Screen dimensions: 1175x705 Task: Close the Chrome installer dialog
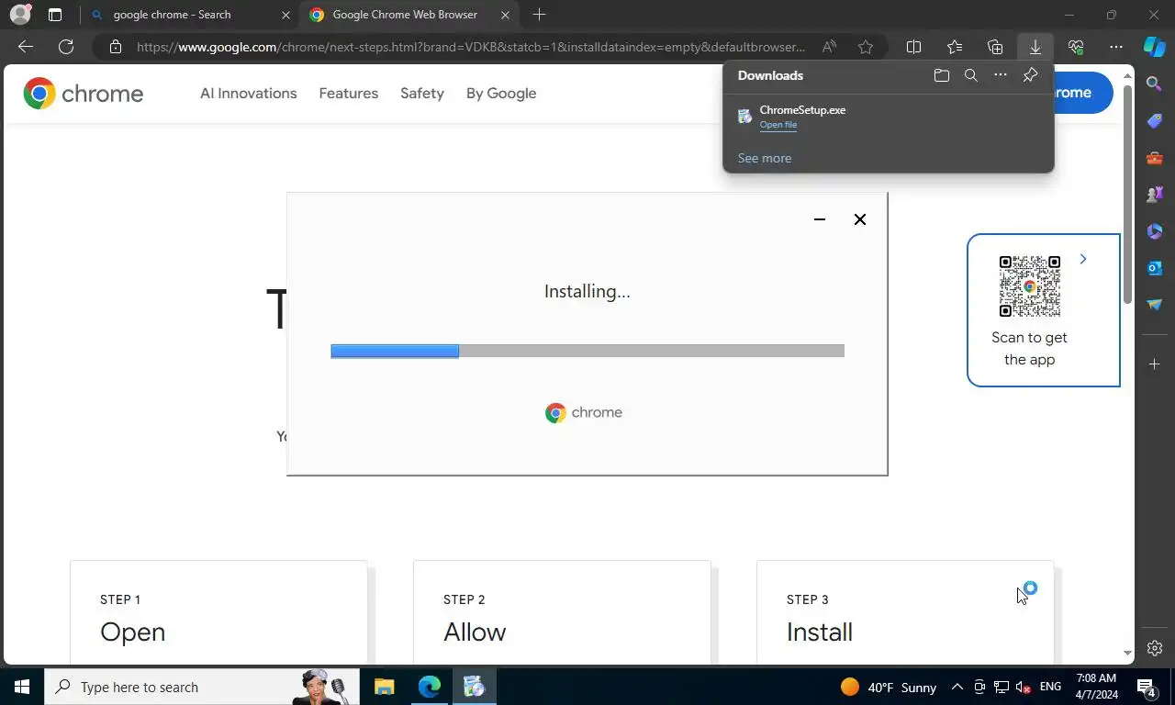(x=859, y=219)
